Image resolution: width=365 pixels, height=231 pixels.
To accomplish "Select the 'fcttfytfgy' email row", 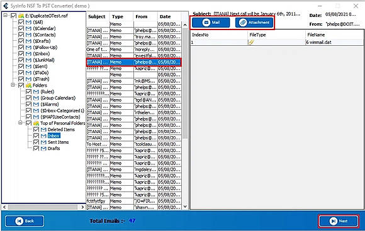I will pos(133,201).
